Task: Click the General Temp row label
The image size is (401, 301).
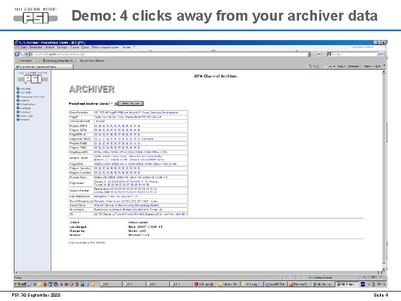Action: pos(77,206)
